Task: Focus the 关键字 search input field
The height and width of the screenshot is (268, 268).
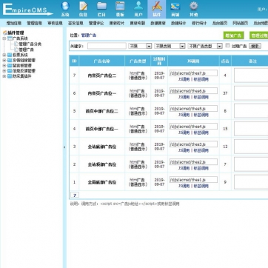Action: [x=107, y=46]
